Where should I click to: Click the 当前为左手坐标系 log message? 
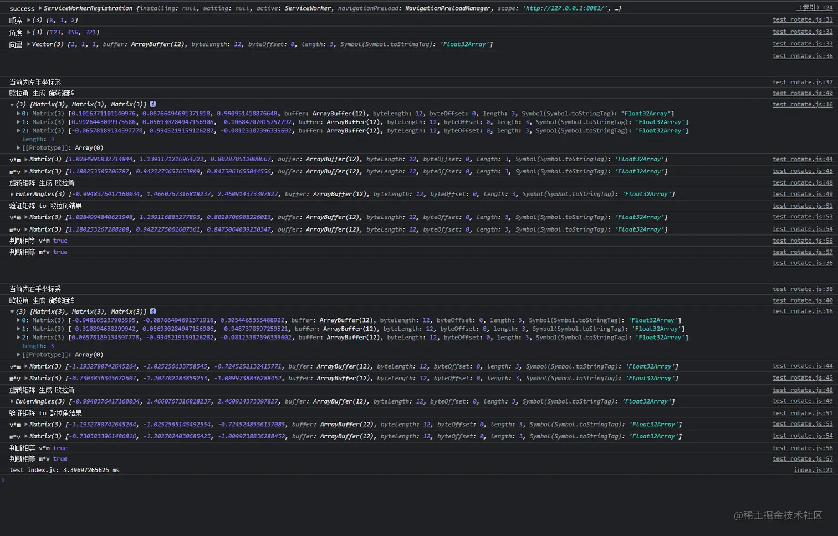click(x=35, y=83)
